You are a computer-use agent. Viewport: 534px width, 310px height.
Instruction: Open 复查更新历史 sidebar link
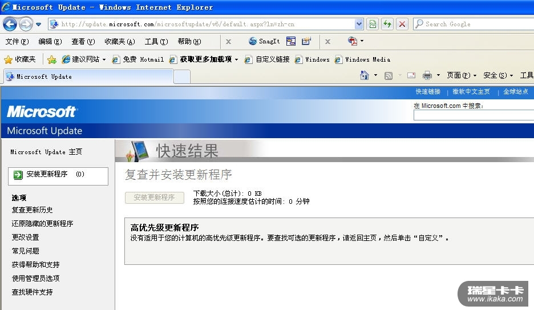[x=33, y=210]
